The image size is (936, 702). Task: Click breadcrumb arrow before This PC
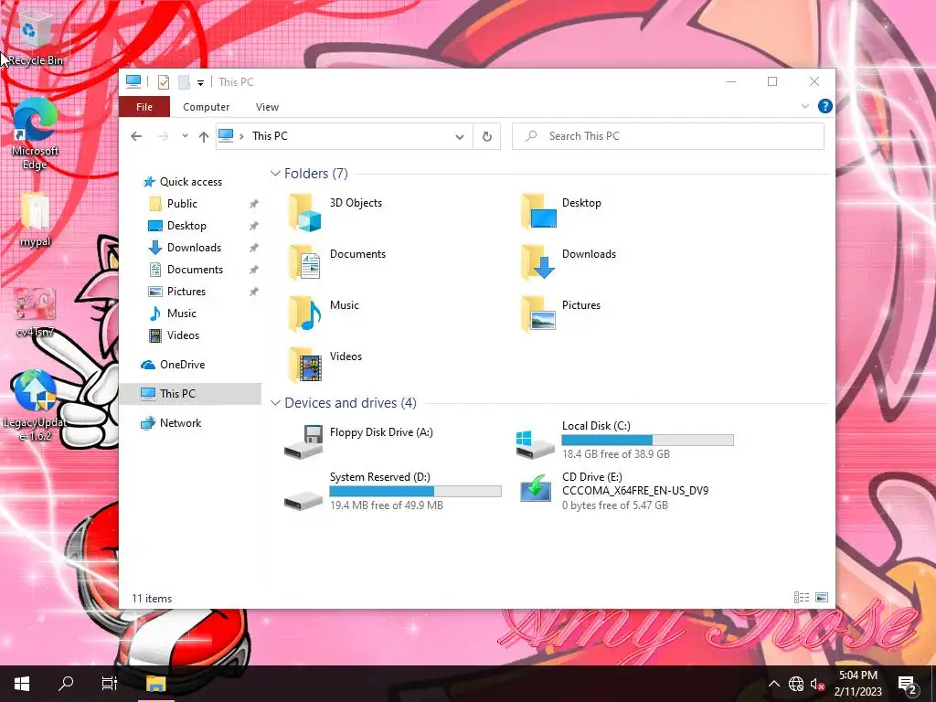pos(241,136)
